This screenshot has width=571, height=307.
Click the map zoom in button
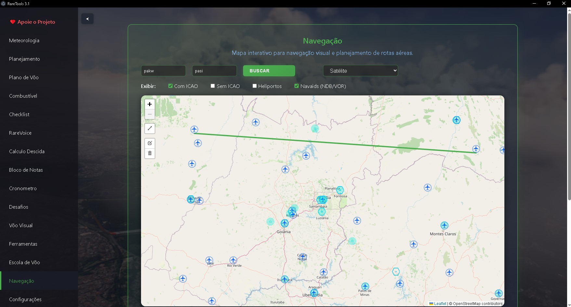click(x=149, y=104)
